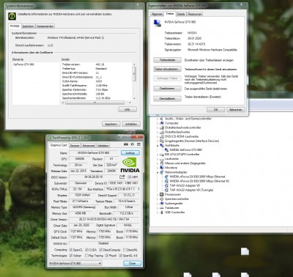Open the GPU-Z hamburger menu
The width and height of the screenshot is (293, 277).
click(x=138, y=144)
